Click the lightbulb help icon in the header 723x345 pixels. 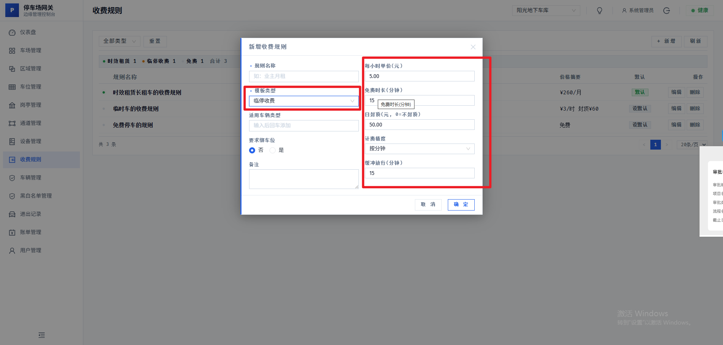pos(599,10)
